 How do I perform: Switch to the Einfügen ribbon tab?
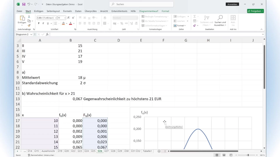[39, 11]
